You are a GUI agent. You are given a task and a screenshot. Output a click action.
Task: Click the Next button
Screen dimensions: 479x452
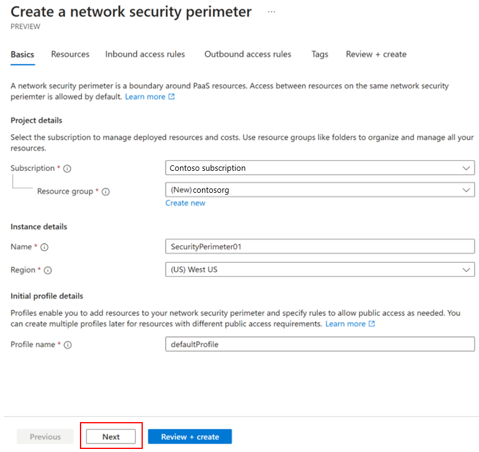[111, 437]
